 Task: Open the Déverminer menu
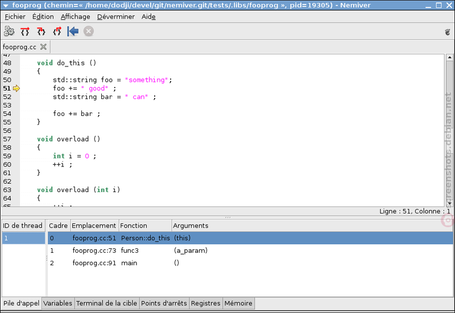coord(116,17)
